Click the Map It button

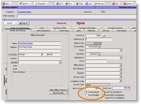pyautogui.click(x=23, y=23)
